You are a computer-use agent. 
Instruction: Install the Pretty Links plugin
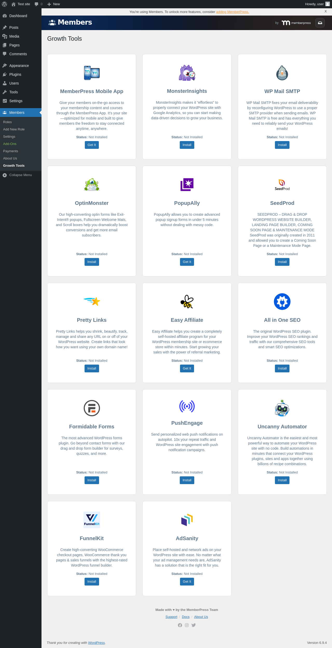pyautogui.click(x=92, y=368)
